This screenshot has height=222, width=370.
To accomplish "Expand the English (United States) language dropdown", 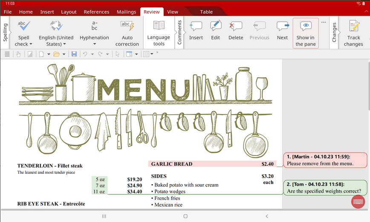I will pyautogui.click(x=64, y=44).
